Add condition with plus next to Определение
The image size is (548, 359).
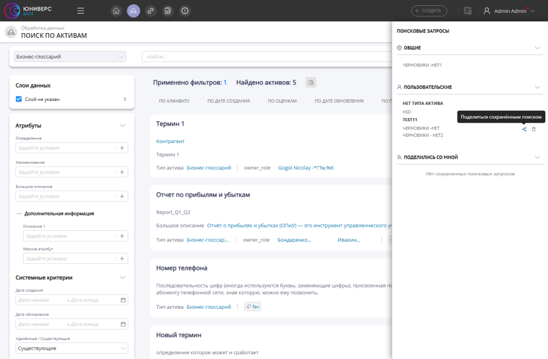pos(122,148)
